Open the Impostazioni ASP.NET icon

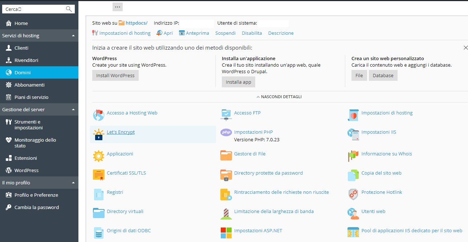[x=226, y=233]
